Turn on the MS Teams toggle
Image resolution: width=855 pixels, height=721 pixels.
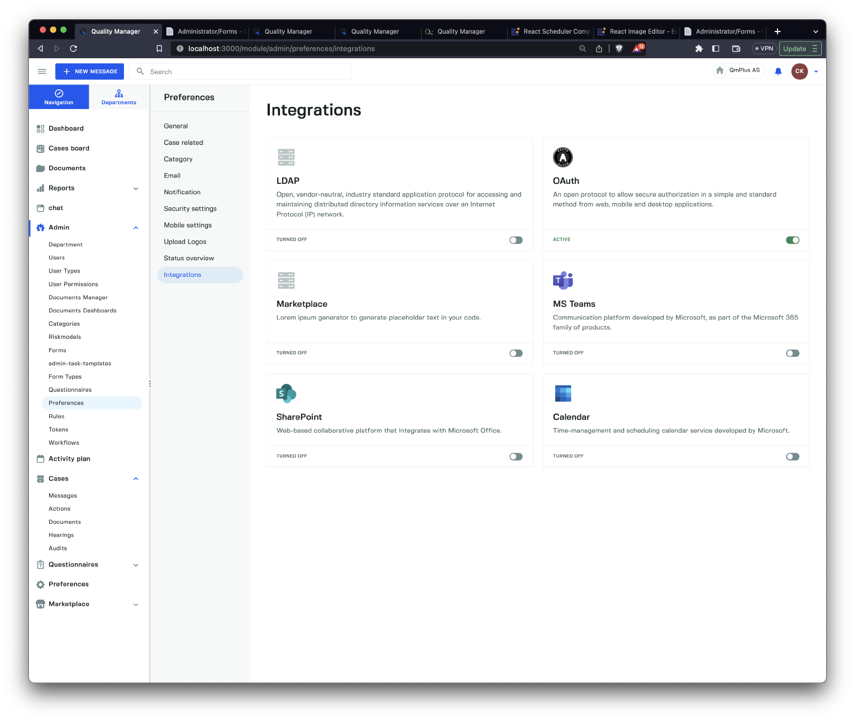click(x=792, y=353)
